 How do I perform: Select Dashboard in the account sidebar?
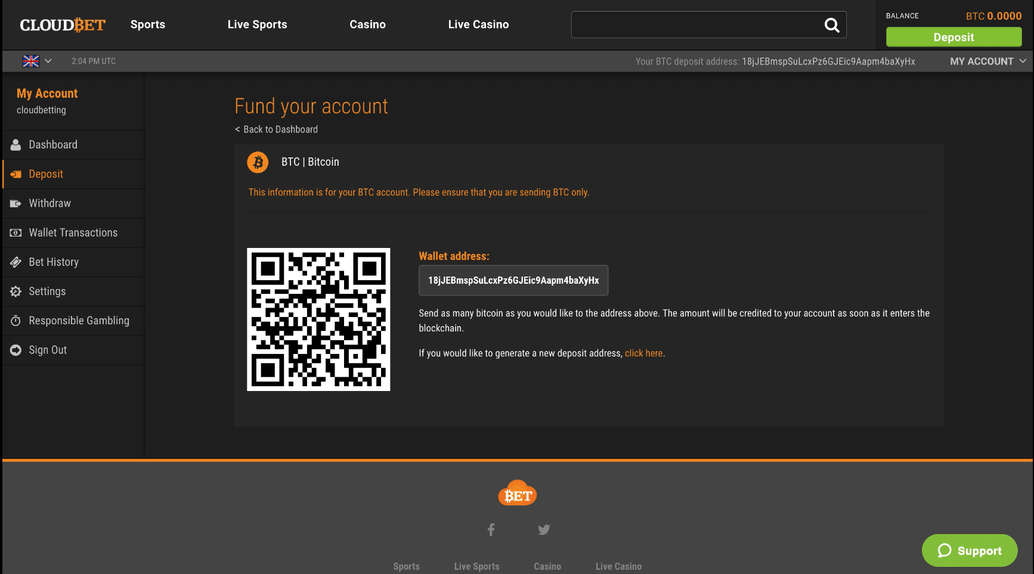pyautogui.click(x=74, y=145)
